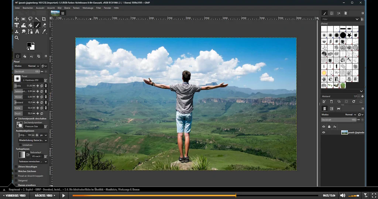Viewport: 378px width, 199px height.
Task: Select the Crop tool
Action: [44, 19]
